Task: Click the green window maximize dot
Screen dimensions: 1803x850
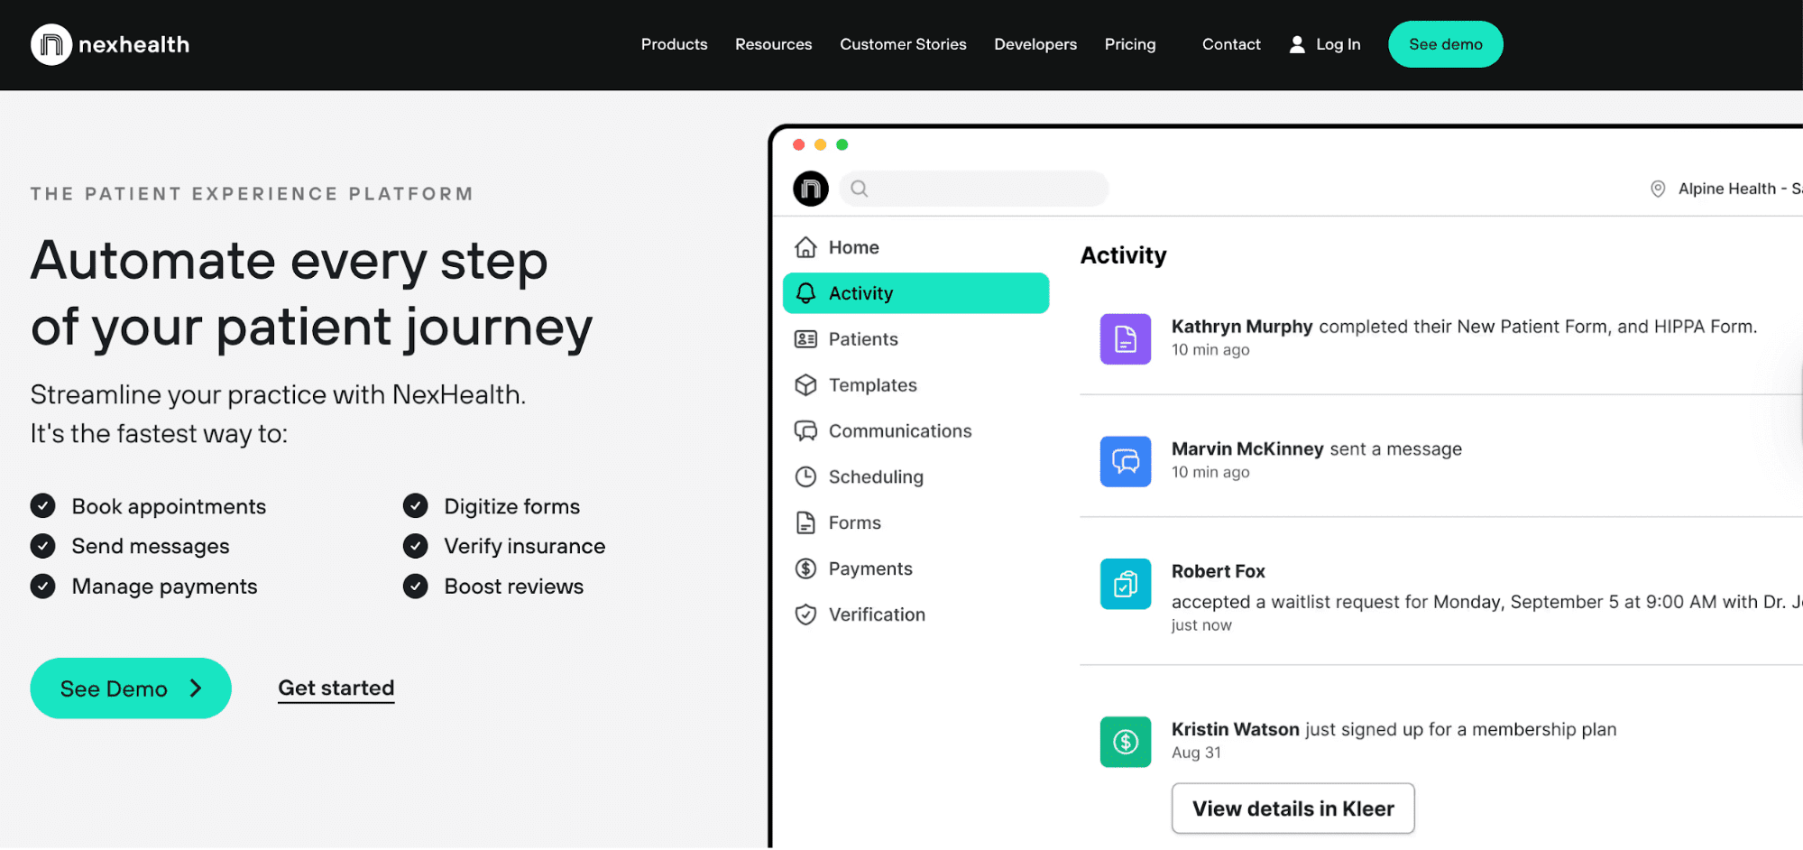Action: coord(842,144)
